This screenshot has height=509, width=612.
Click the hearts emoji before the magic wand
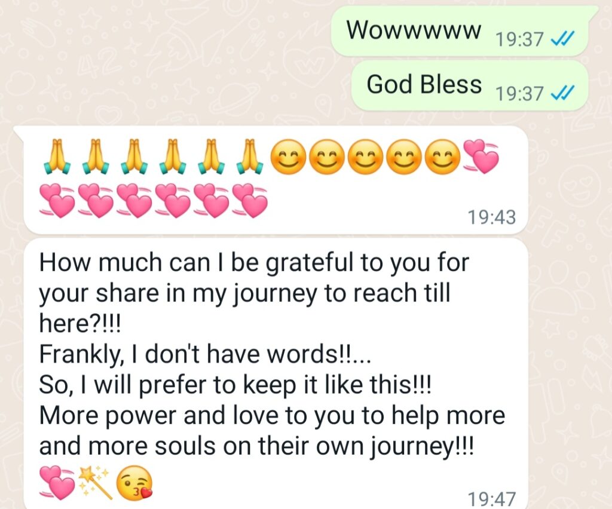point(57,483)
